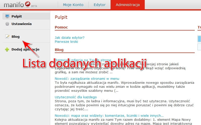Image resolution: width=201 pixels, height=125 pixels.
Task: Open the Pulpit sidebar text label
Action: pyautogui.click(x=17, y=16)
